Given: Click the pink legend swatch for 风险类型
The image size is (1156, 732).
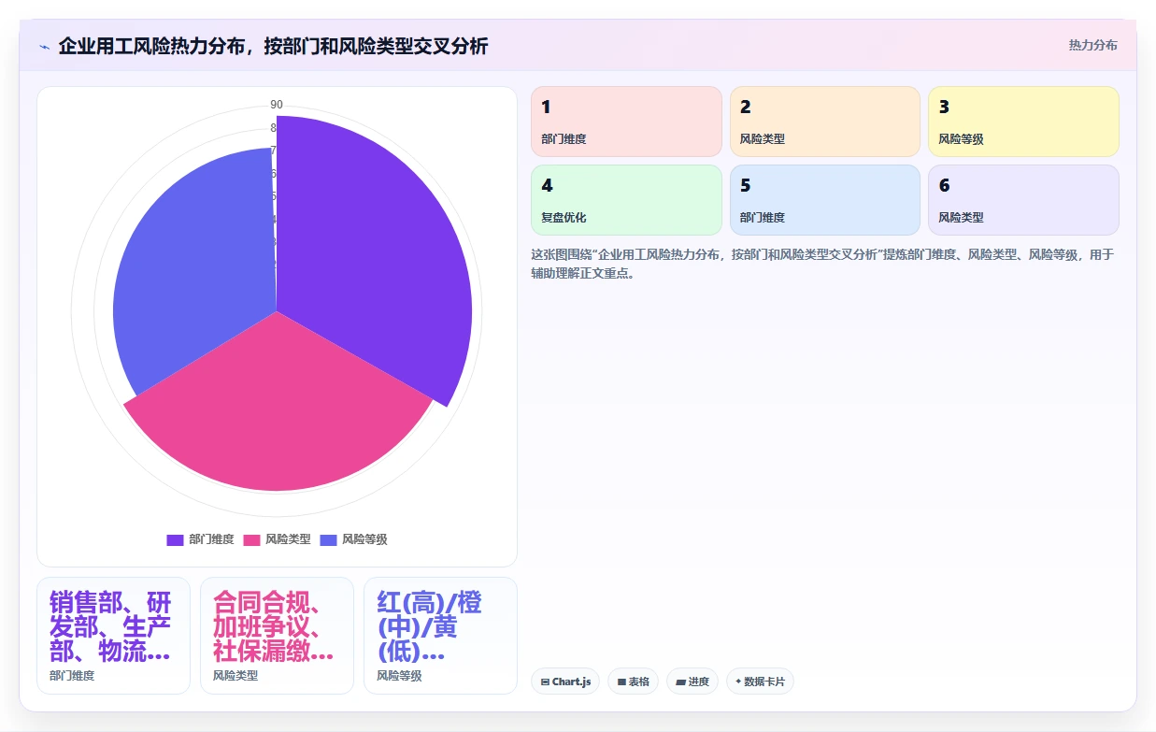Looking at the screenshot, I should tap(251, 539).
